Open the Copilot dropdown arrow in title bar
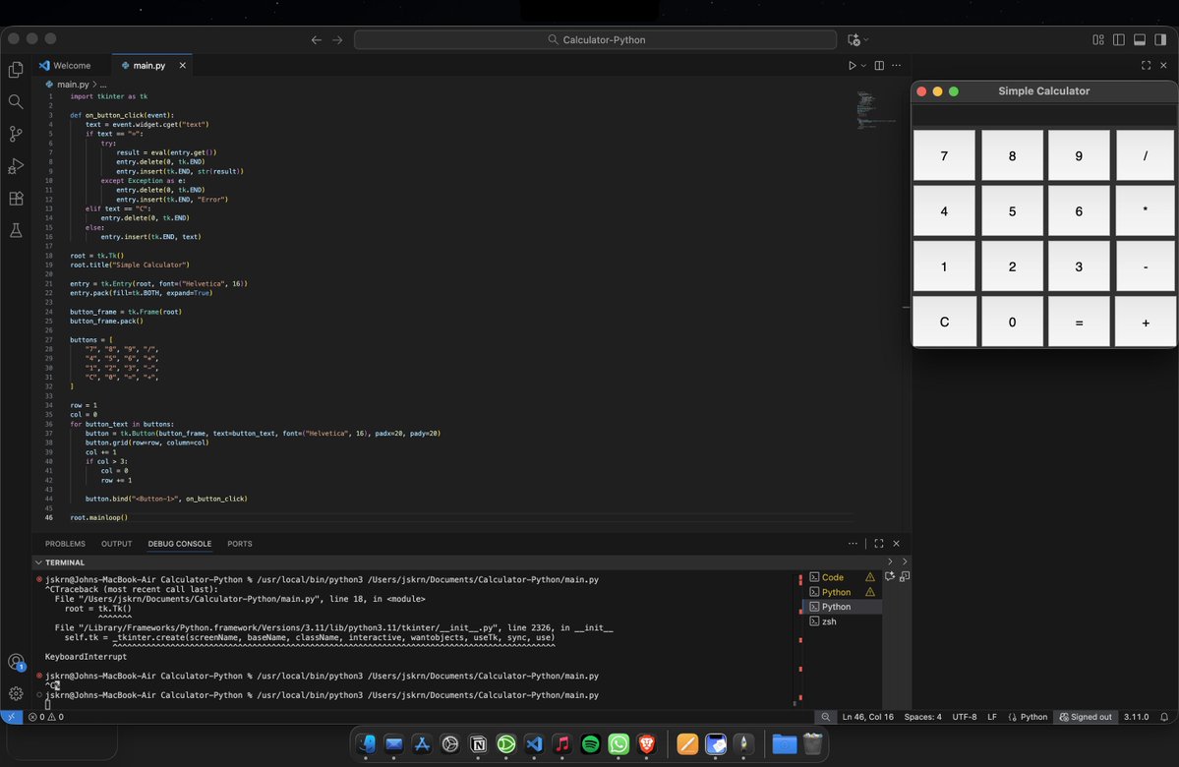 (866, 40)
